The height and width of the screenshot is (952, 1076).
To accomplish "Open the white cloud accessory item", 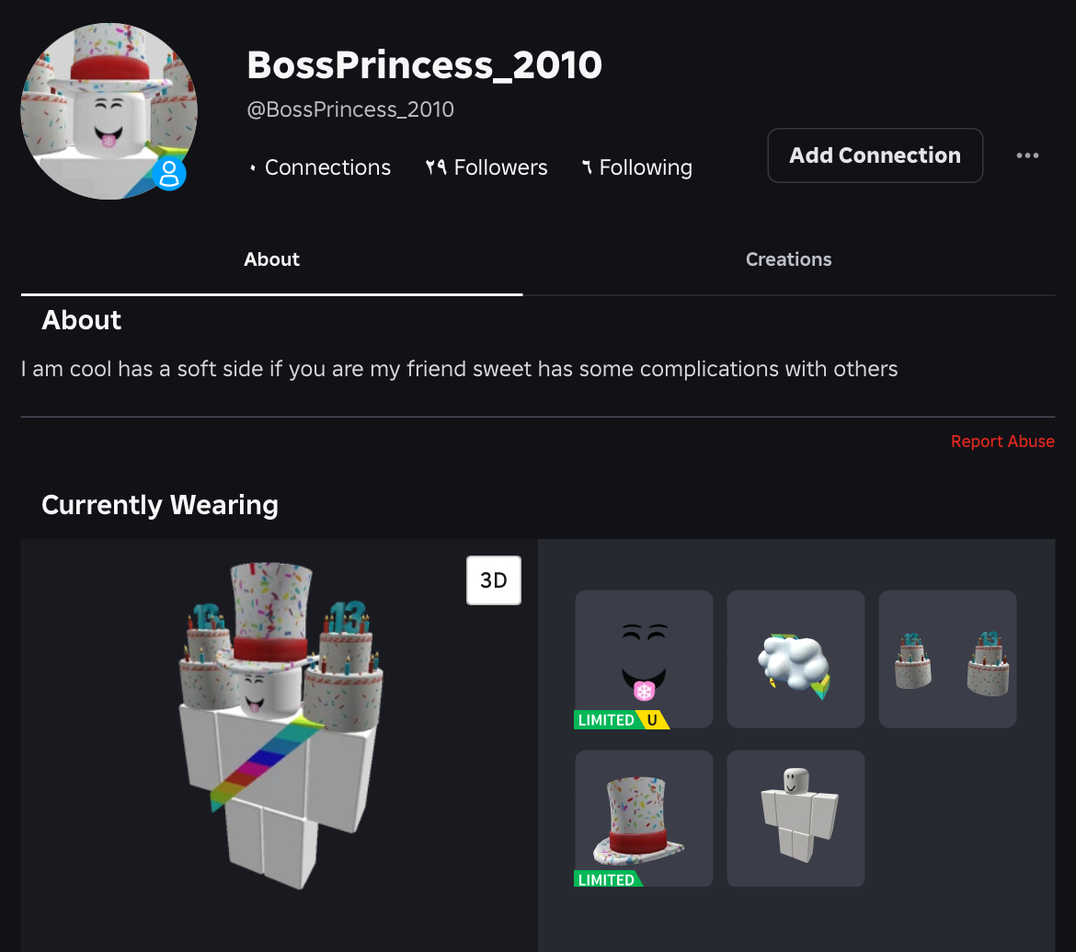I will tap(796, 659).
